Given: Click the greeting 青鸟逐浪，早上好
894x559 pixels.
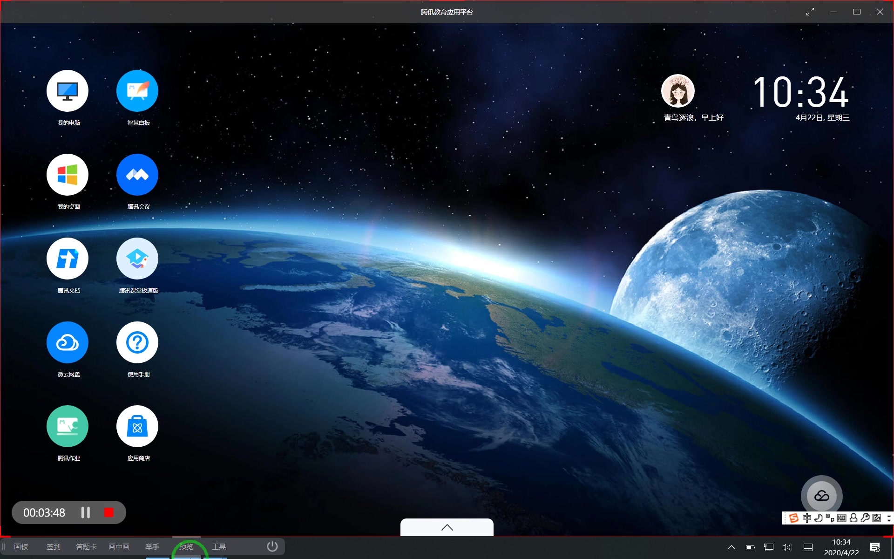Looking at the screenshot, I should [694, 118].
